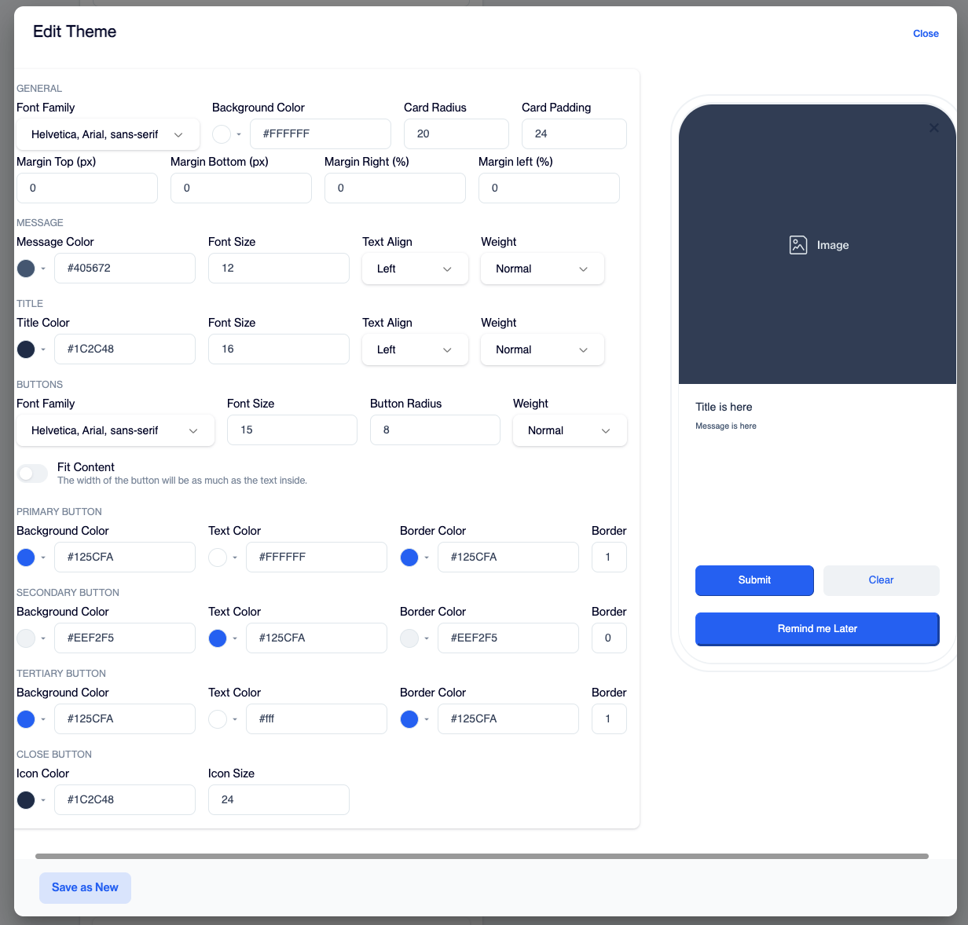This screenshot has height=925, width=968.
Task: Click the Save as New button
Action: click(x=85, y=888)
